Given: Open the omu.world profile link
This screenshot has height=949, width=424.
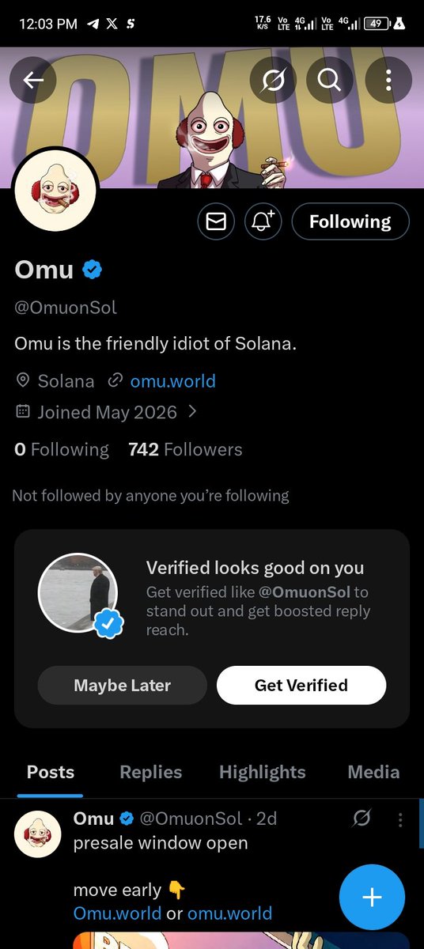Looking at the screenshot, I should 172,381.
